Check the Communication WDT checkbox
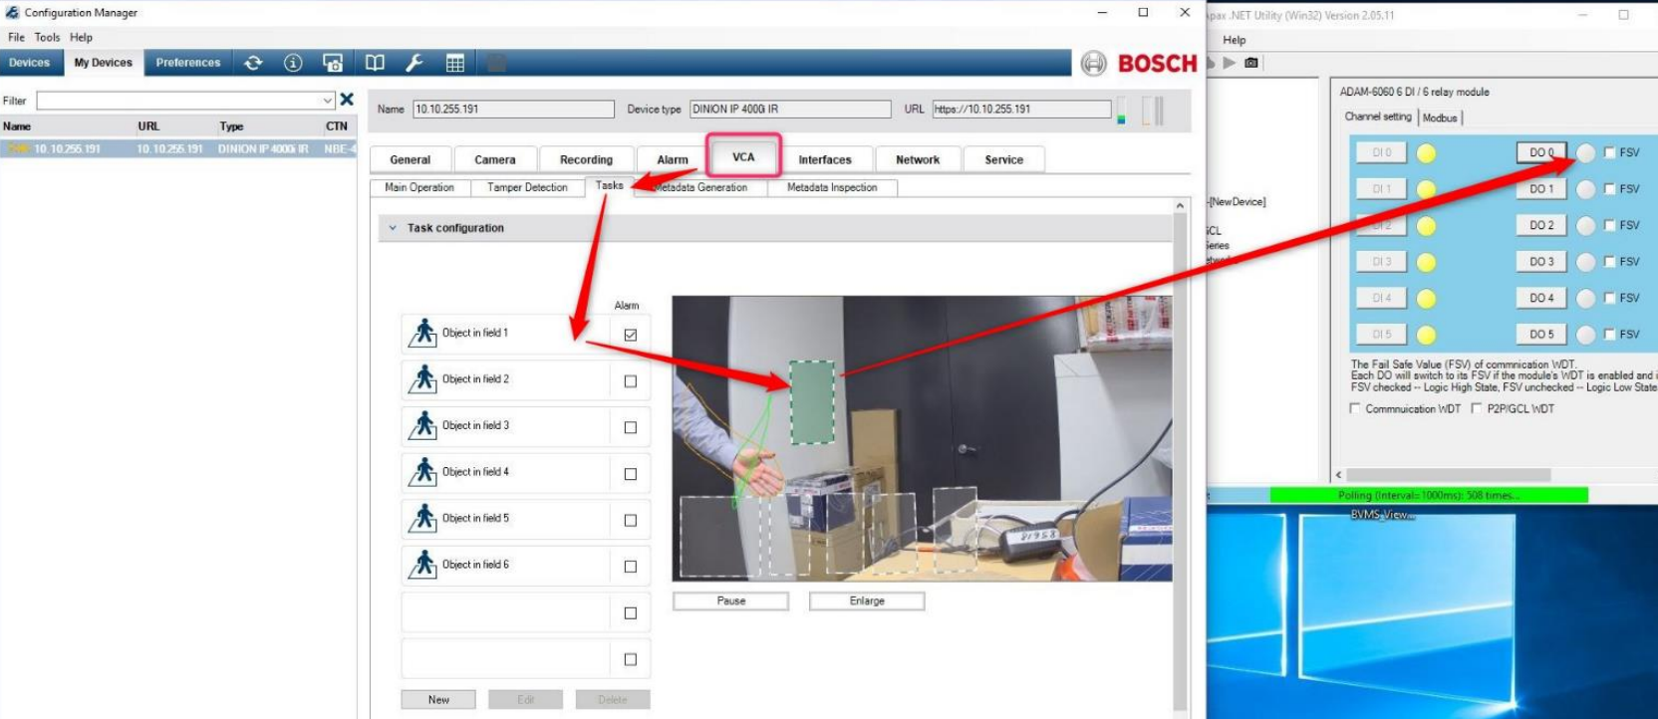Screen dimensions: 1658x719 1354,408
